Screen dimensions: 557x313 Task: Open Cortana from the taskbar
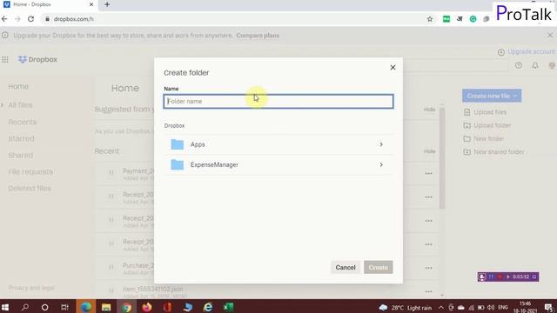click(44, 307)
